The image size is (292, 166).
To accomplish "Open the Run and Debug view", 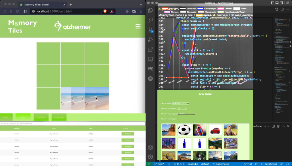I will (151, 40).
